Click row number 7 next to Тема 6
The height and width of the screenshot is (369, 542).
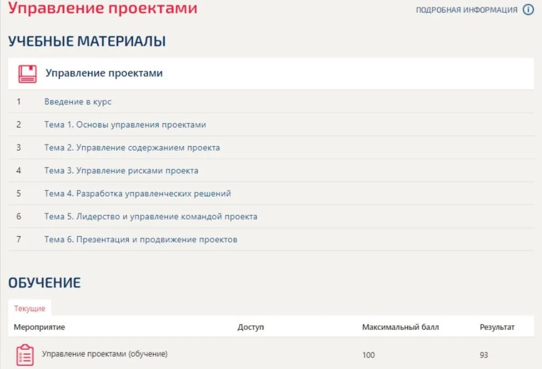(19, 239)
